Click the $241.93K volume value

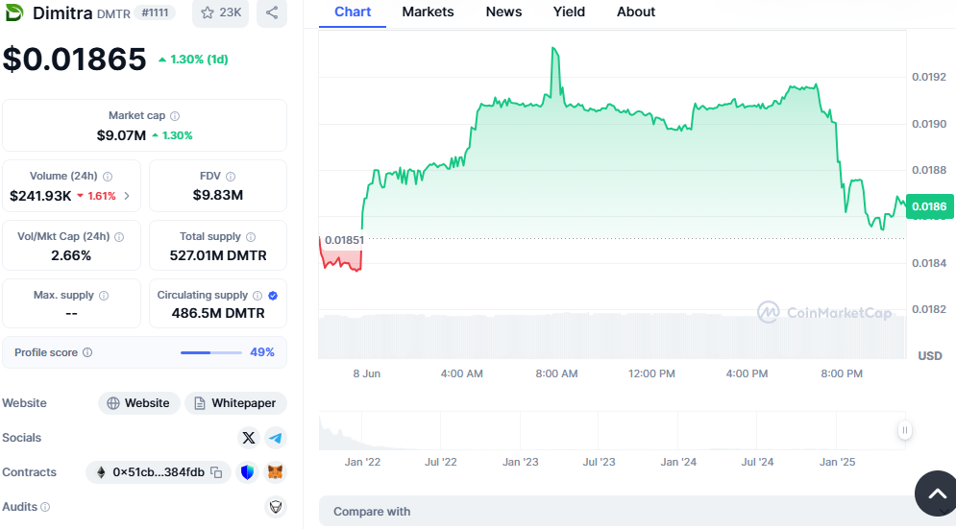pyautogui.click(x=40, y=196)
